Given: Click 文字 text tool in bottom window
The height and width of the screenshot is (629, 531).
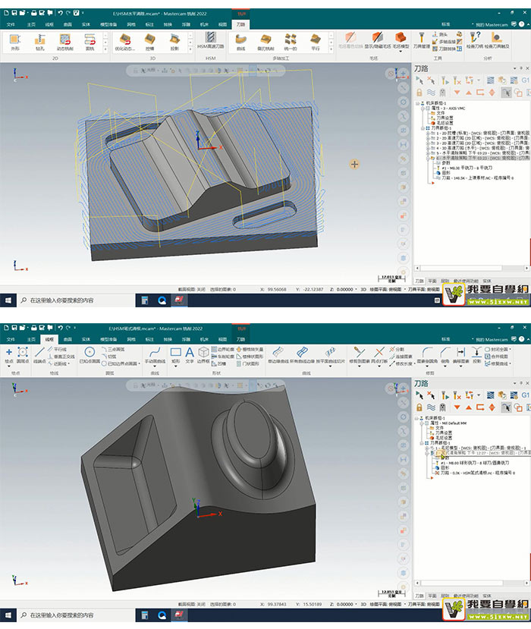Looking at the screenshot, I should [190, 356].
